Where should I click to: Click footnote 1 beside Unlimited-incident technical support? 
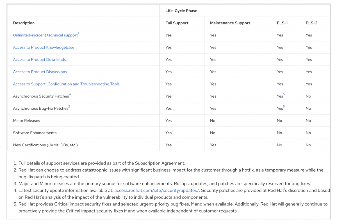78,33
